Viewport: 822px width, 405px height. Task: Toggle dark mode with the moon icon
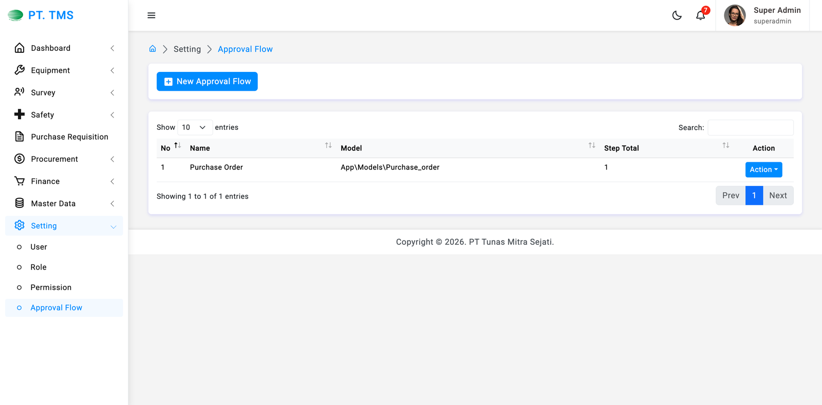click(x=677, y=15)
